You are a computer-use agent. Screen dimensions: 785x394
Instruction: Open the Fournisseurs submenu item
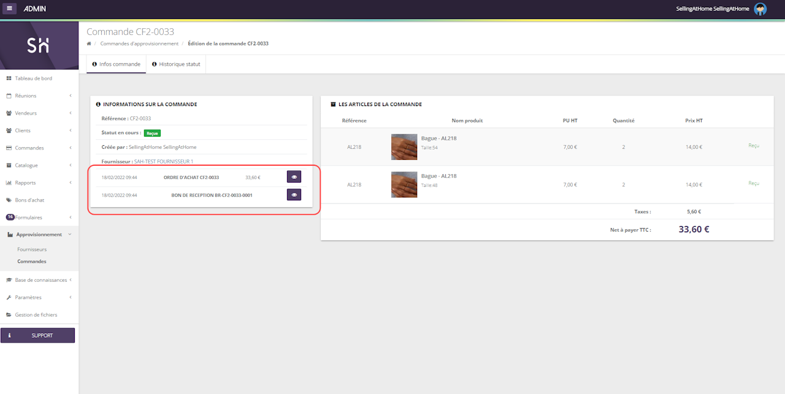[x=32, y=249]
